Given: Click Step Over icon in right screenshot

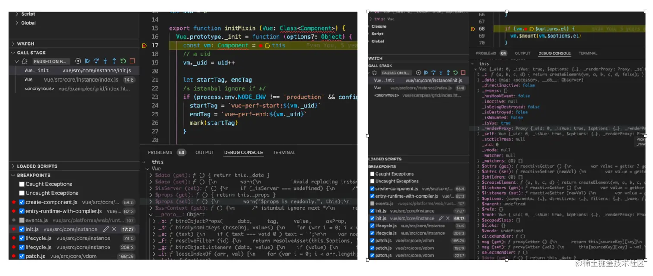Looking at the screenshot, I should click(x=433, y=73).
